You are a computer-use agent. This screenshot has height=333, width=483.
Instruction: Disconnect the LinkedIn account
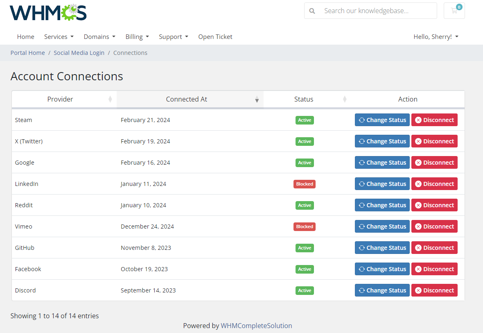pos(434,184)
